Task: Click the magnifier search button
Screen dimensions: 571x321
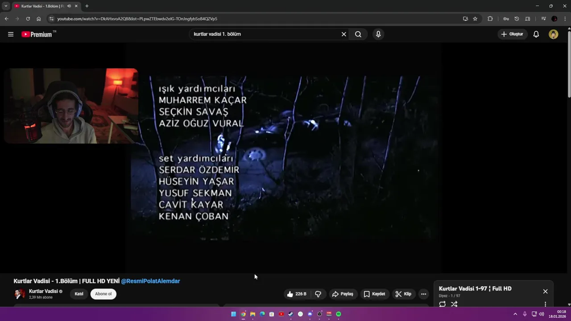Action: [358, 34]
